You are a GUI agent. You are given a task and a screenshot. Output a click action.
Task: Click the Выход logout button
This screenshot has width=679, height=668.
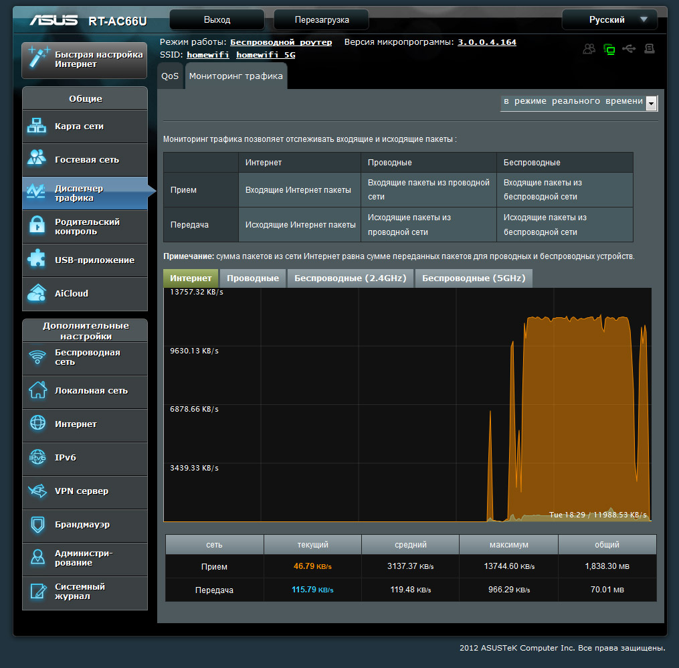point(217,19)
